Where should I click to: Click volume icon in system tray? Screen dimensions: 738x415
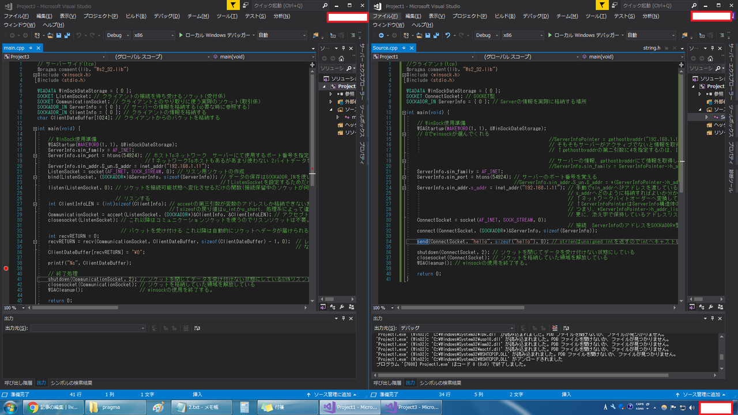click(x=691, y=407)
